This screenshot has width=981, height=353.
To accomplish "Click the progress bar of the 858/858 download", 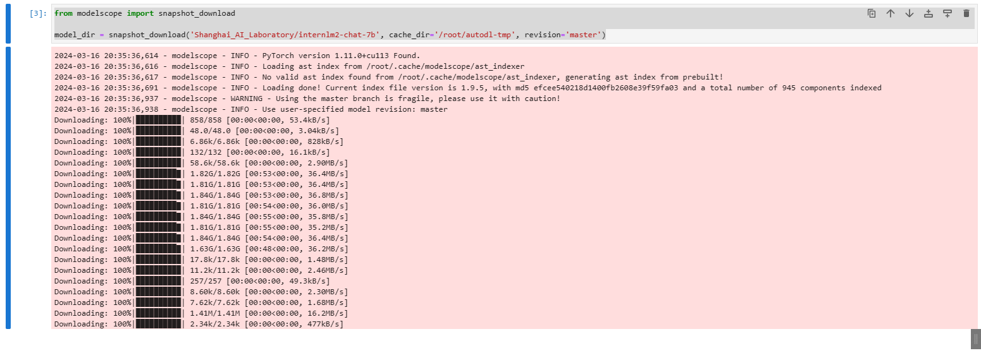I will click(x=158, y=120).
